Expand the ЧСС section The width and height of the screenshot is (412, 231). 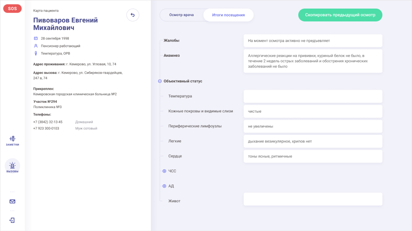[x=164, y=171]
